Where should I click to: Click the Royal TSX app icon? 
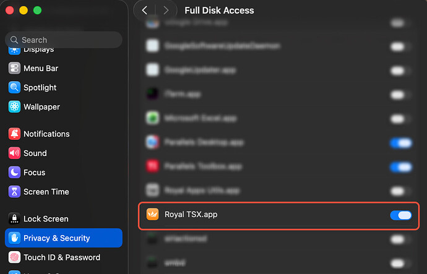click(x=152, y=215)
